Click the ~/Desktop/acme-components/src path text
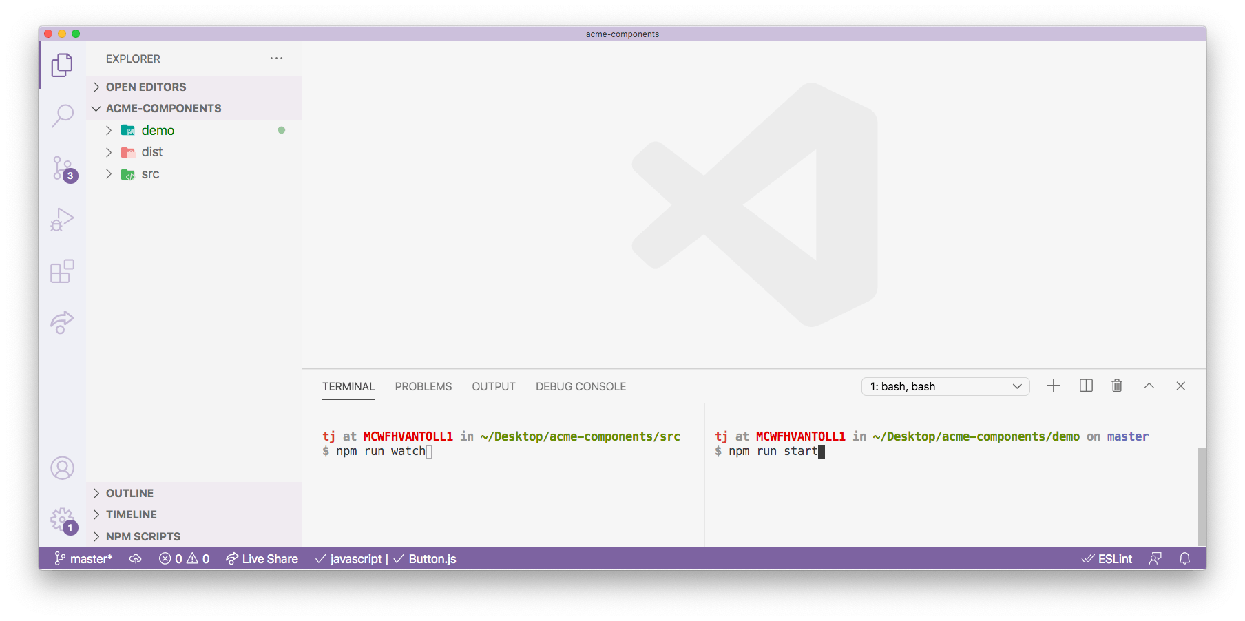Viewport: 1245px width, 621px height. click(x=580, y=436)
